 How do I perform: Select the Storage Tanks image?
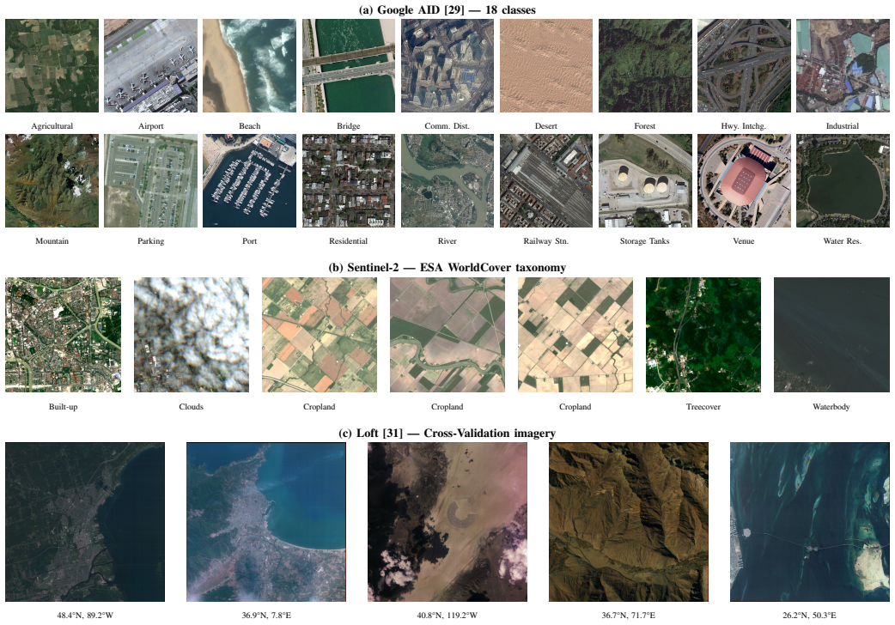point(645,181)
